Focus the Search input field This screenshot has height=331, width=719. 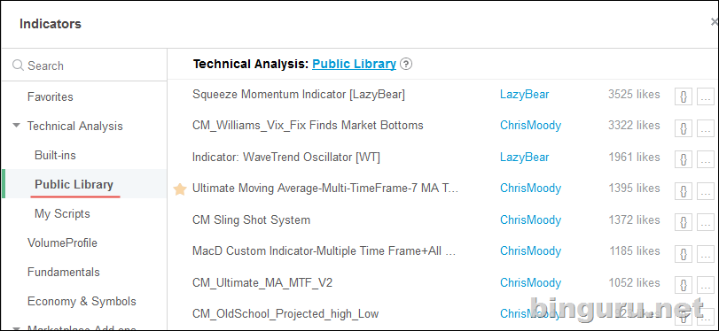pos(84,65)
